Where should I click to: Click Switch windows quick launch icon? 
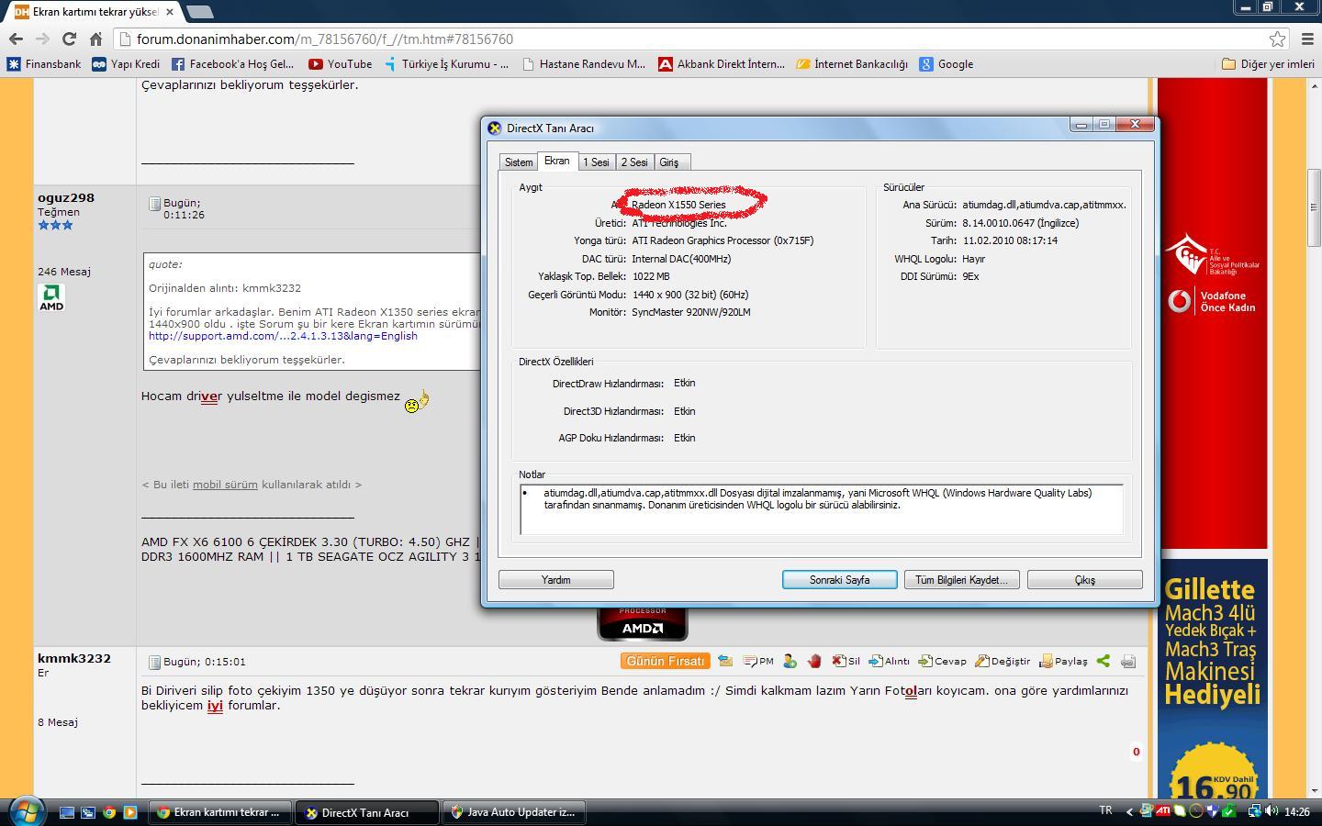click(x=88, y=812)
